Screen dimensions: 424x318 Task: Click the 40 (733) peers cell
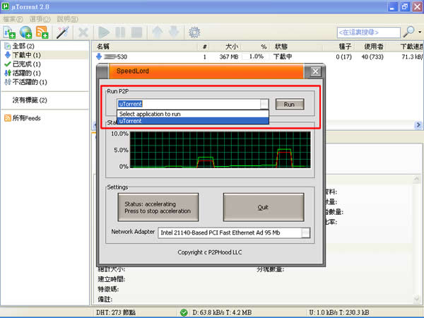372,57
